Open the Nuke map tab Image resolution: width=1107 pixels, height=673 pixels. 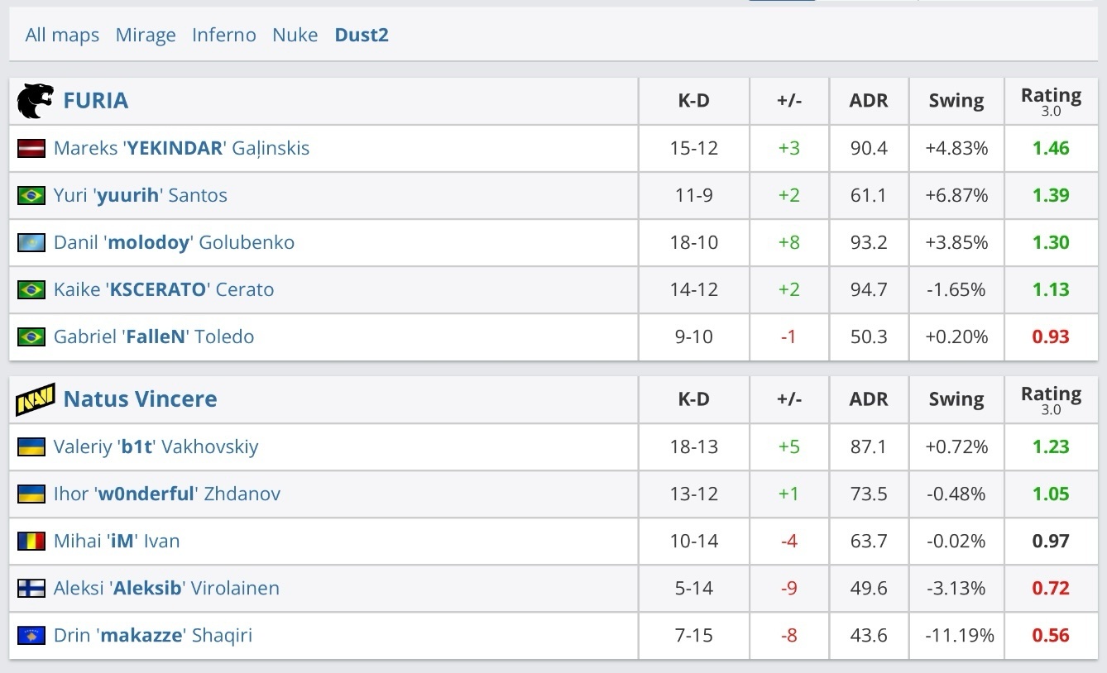(295, 35)
